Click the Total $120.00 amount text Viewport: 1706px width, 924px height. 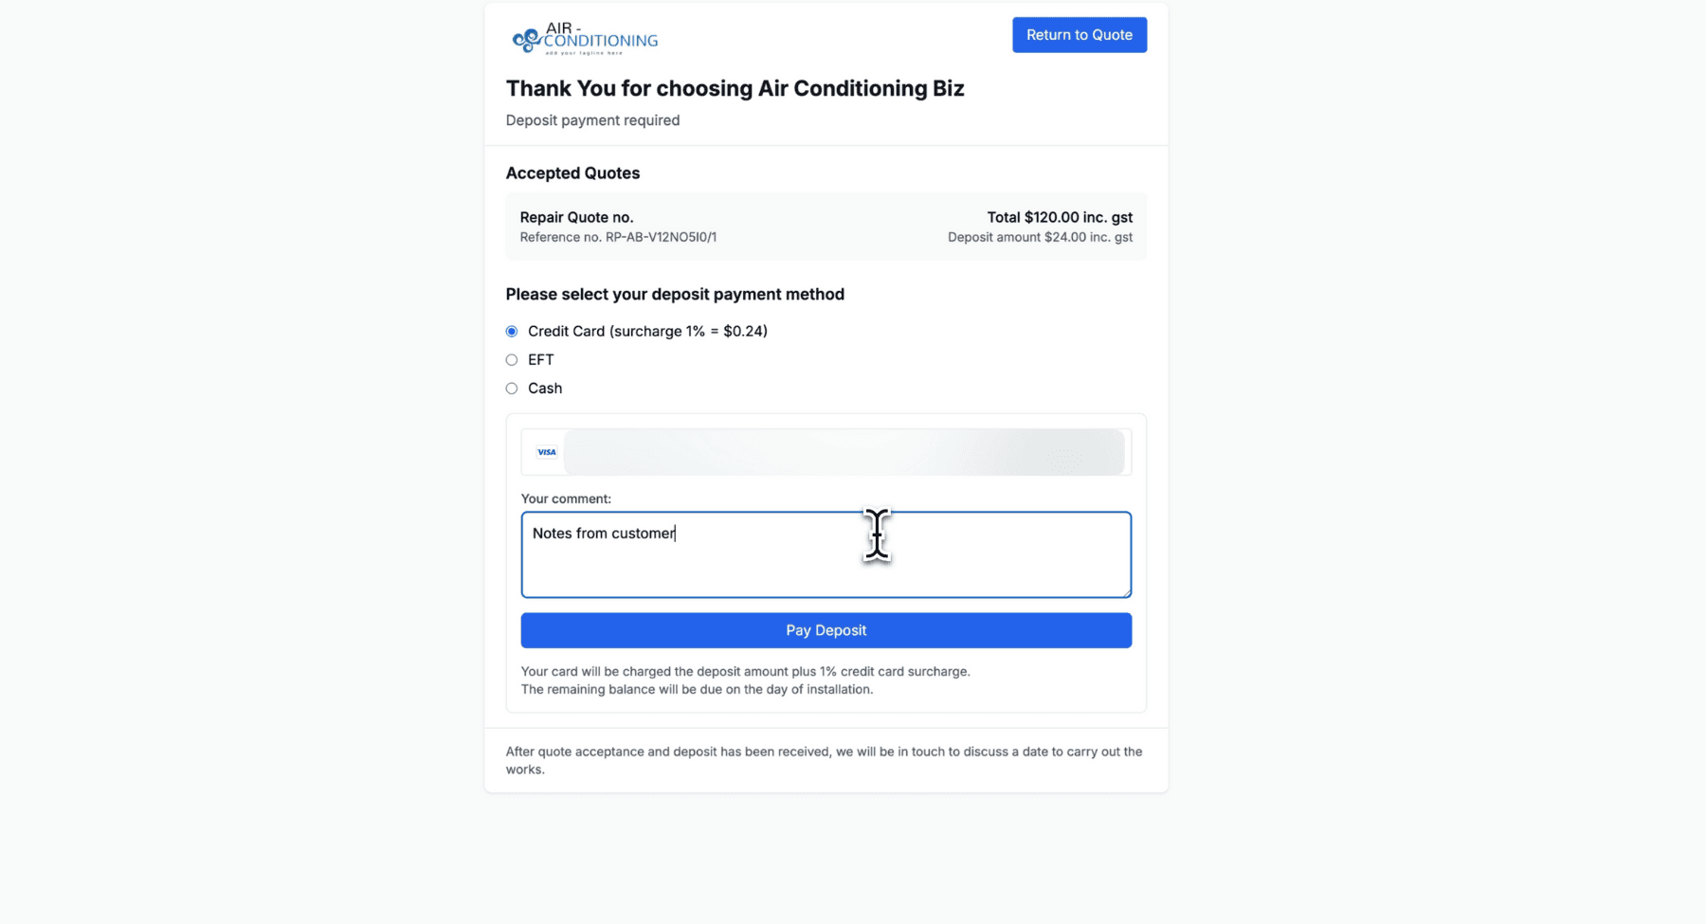point(1059,217)
